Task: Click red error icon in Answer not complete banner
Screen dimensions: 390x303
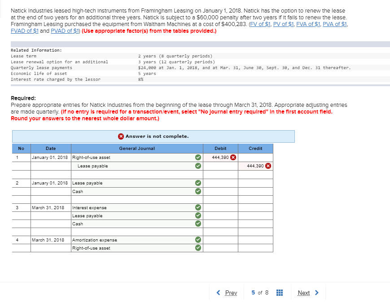Action: point(121,136)
